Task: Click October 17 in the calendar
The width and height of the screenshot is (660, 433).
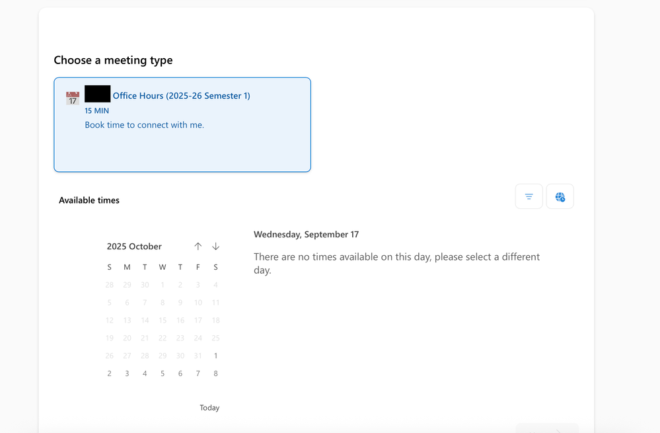Action: coord(198,321)
